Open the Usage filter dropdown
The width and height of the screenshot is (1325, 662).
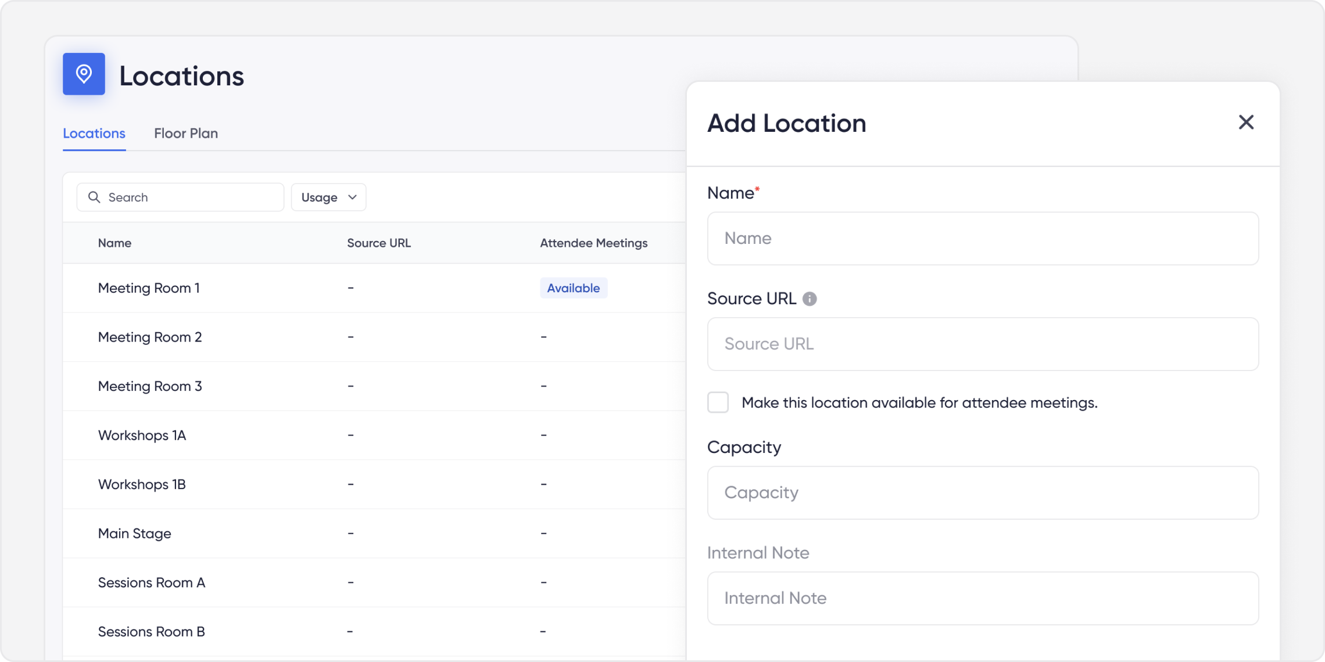[328, 197]
